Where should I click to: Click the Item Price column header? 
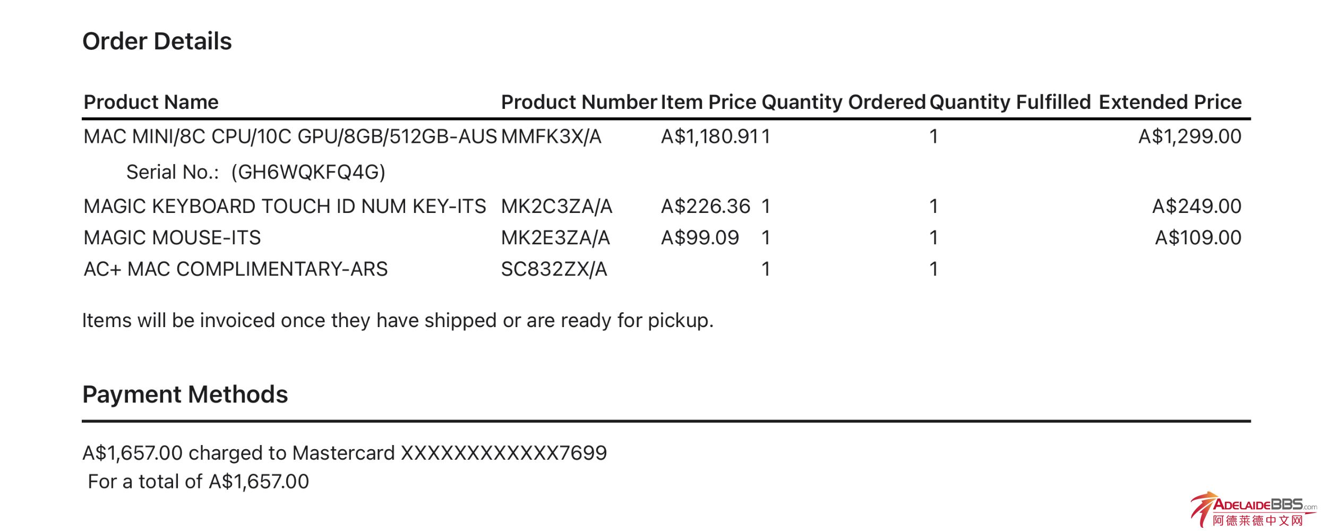point(708,102)
